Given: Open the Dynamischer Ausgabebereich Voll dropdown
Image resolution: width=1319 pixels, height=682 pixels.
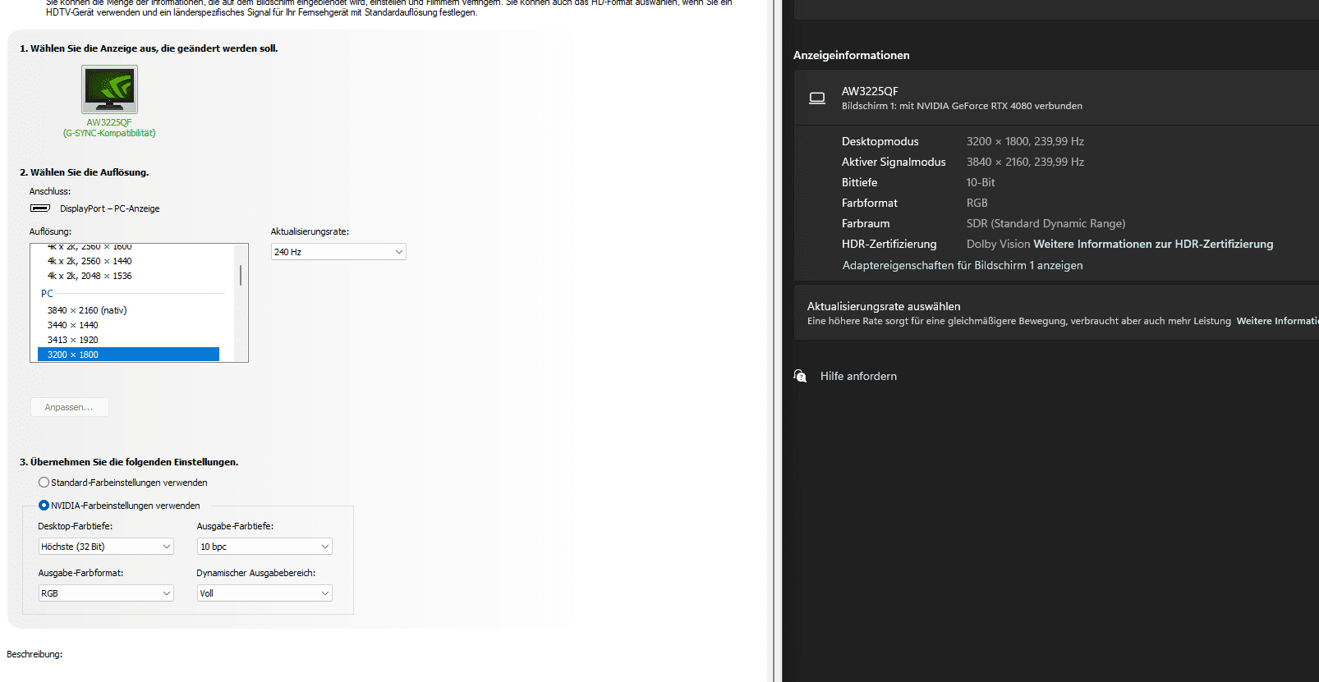Looking at the screenshot, I should 264,593.
